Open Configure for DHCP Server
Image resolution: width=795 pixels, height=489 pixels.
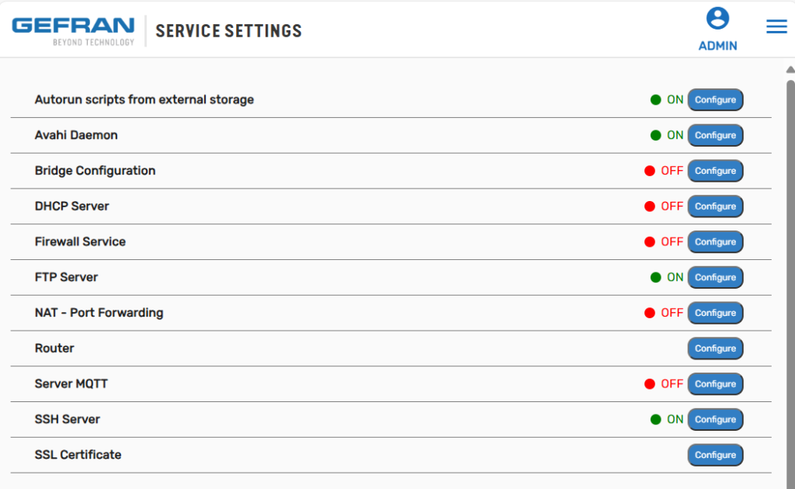click(x=715, y=206)
